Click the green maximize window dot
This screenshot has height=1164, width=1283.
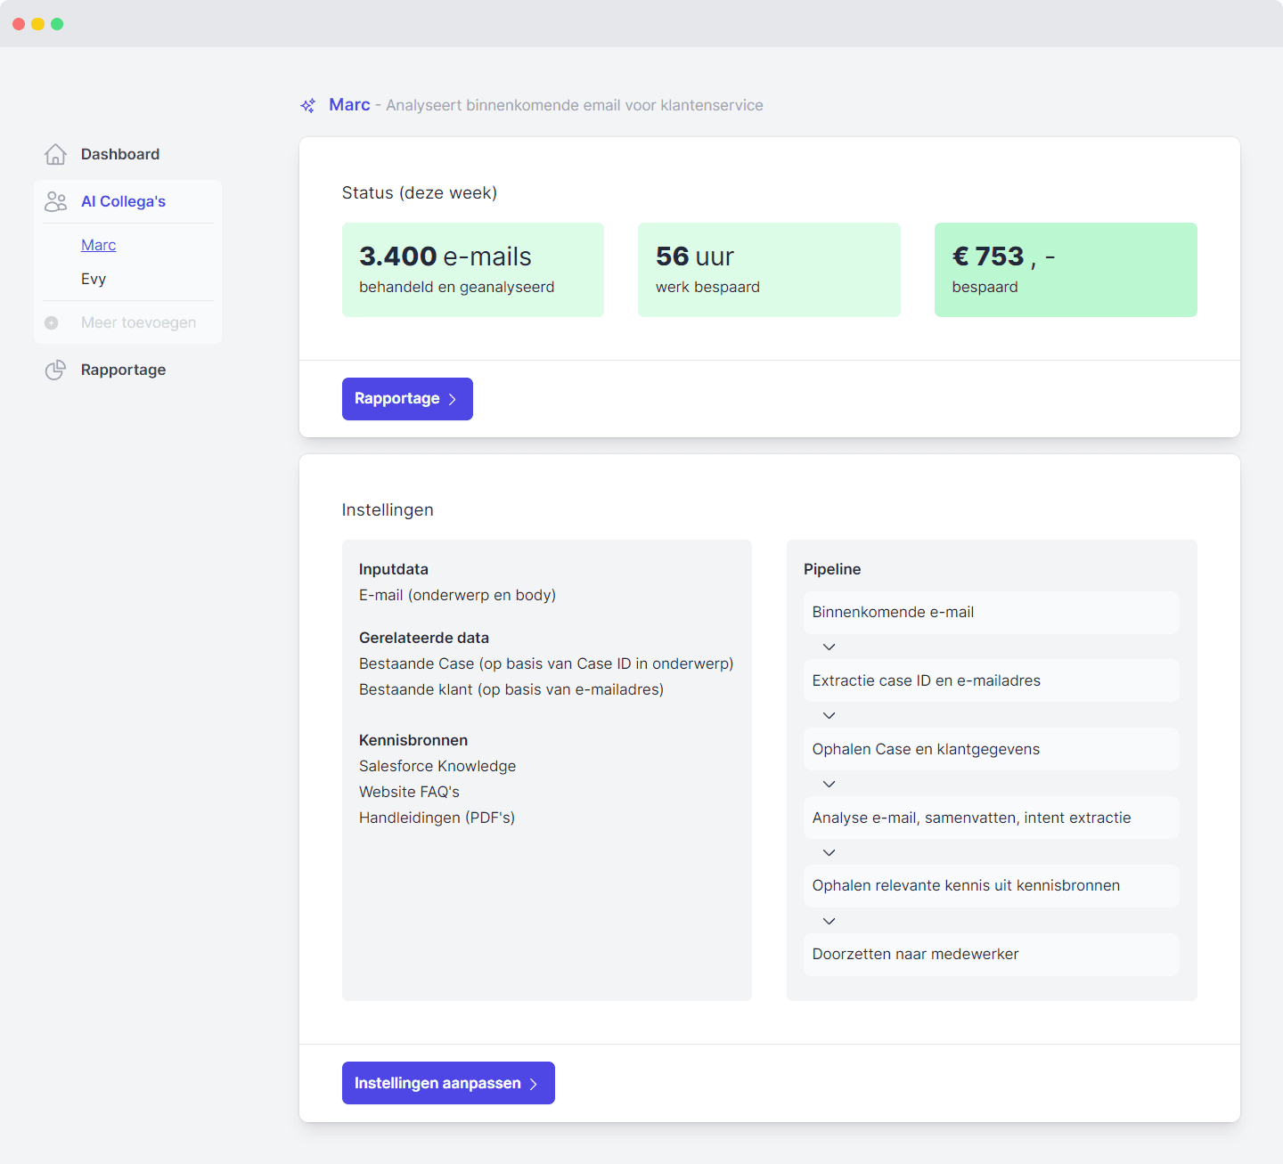coord(57,24)
